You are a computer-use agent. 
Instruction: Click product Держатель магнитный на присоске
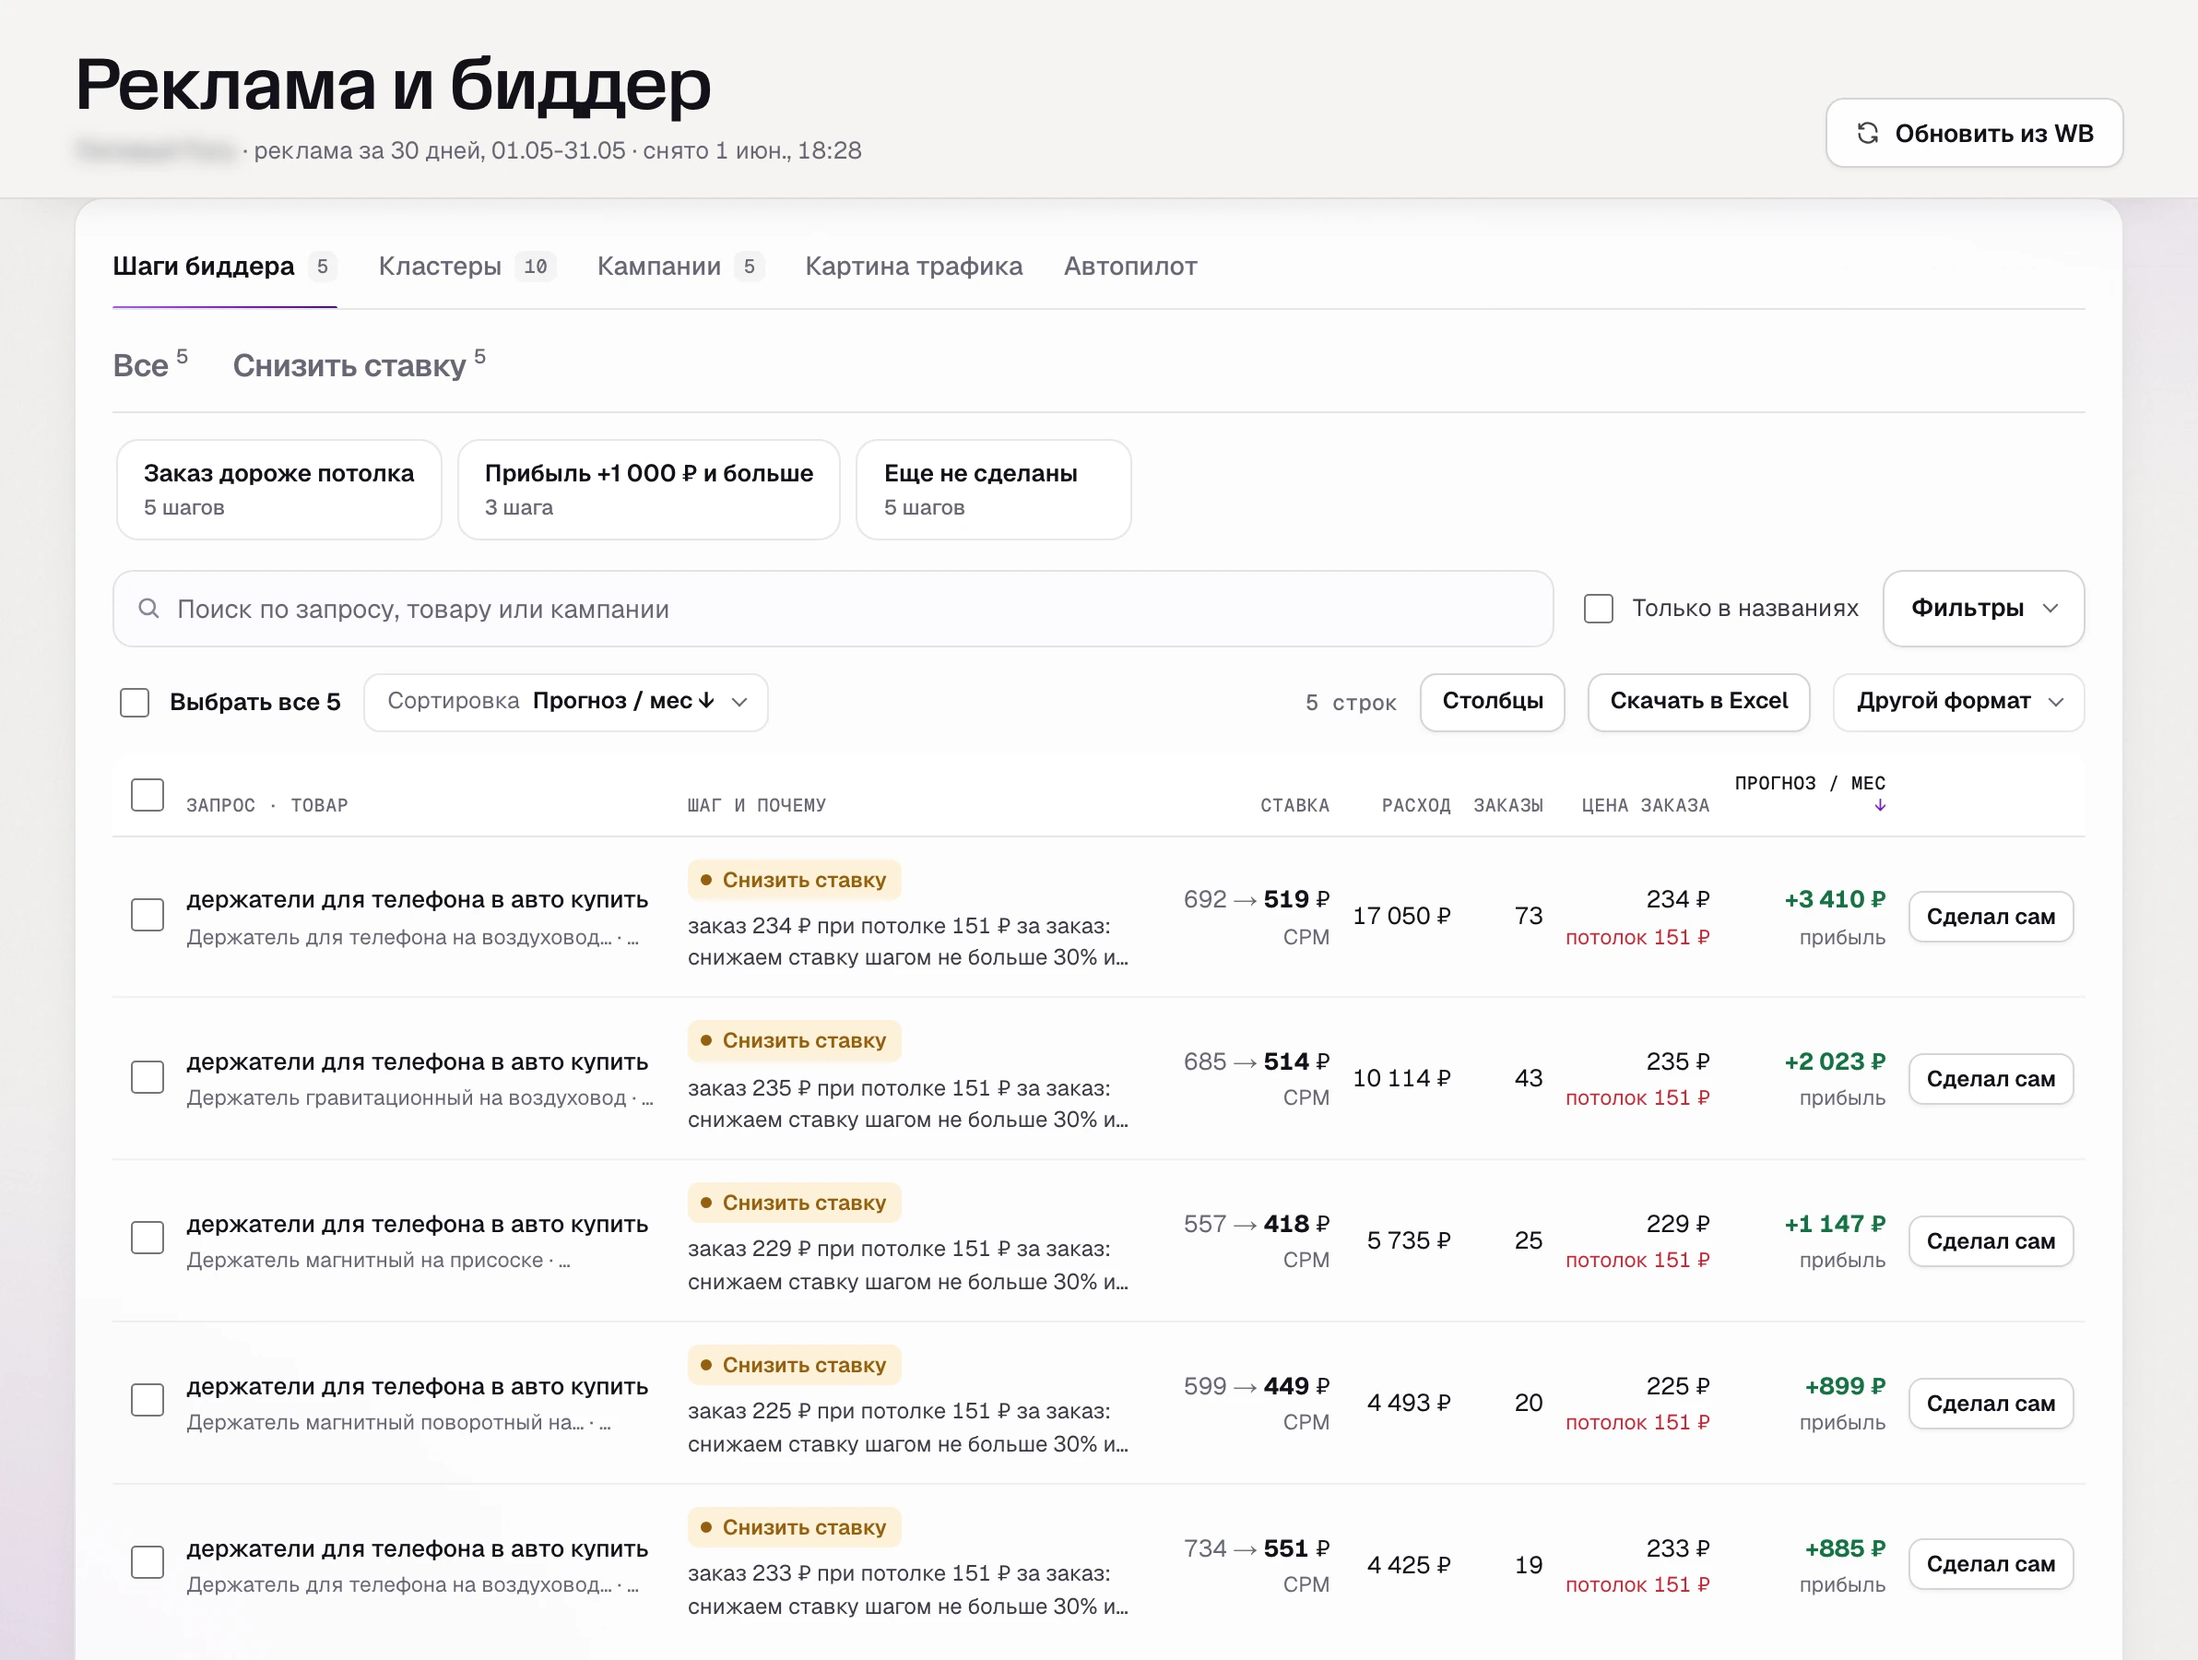(x=365, y=1261)
